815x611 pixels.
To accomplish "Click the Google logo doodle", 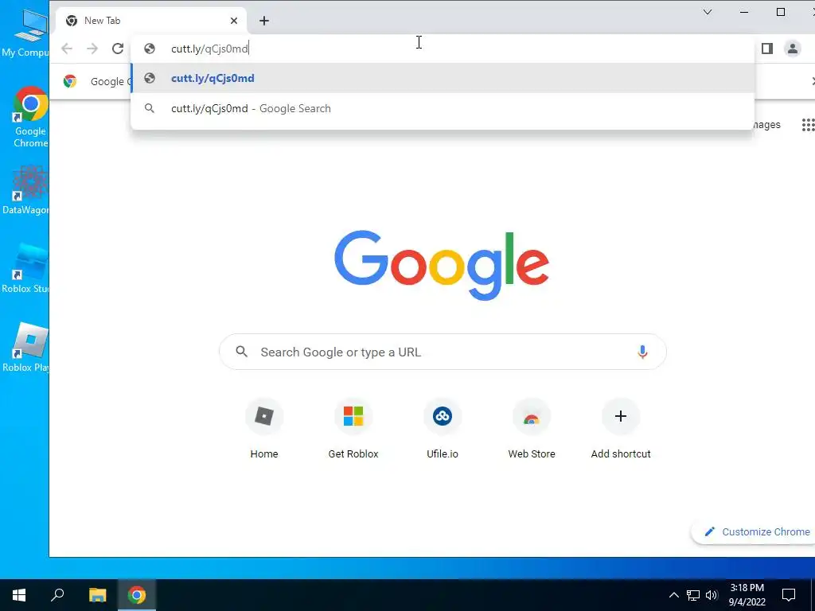I will (441, 265).
